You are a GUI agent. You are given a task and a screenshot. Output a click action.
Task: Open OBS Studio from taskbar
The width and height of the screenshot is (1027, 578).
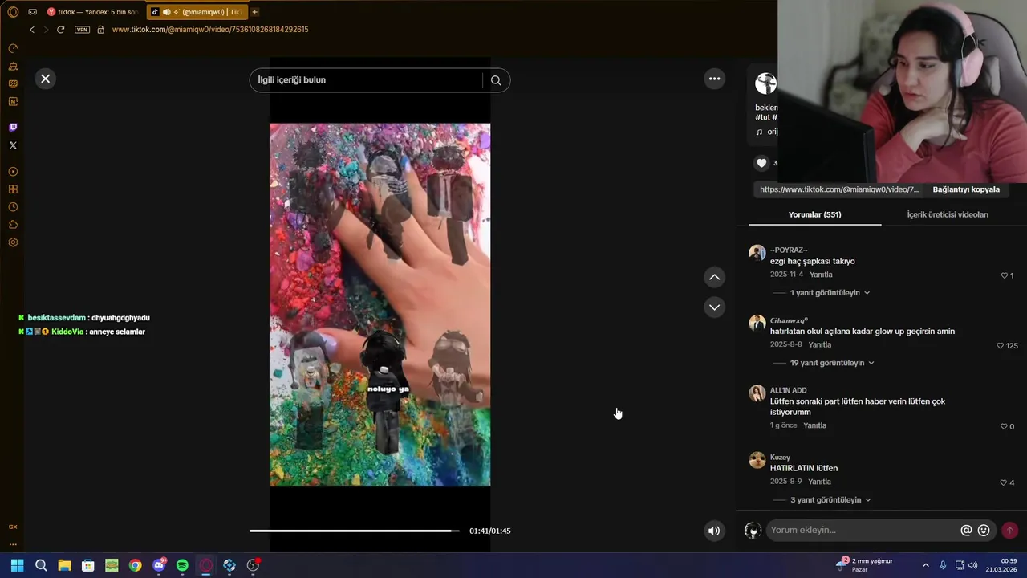(253, 565)
